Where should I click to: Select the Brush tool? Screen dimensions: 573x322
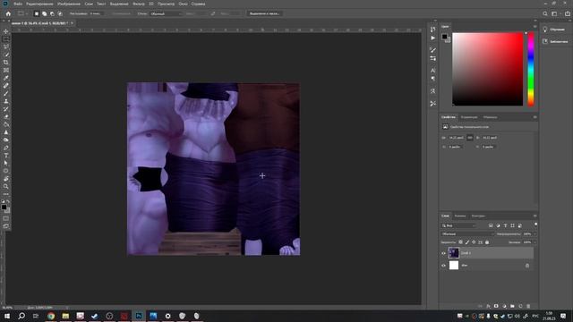(6, 93)
